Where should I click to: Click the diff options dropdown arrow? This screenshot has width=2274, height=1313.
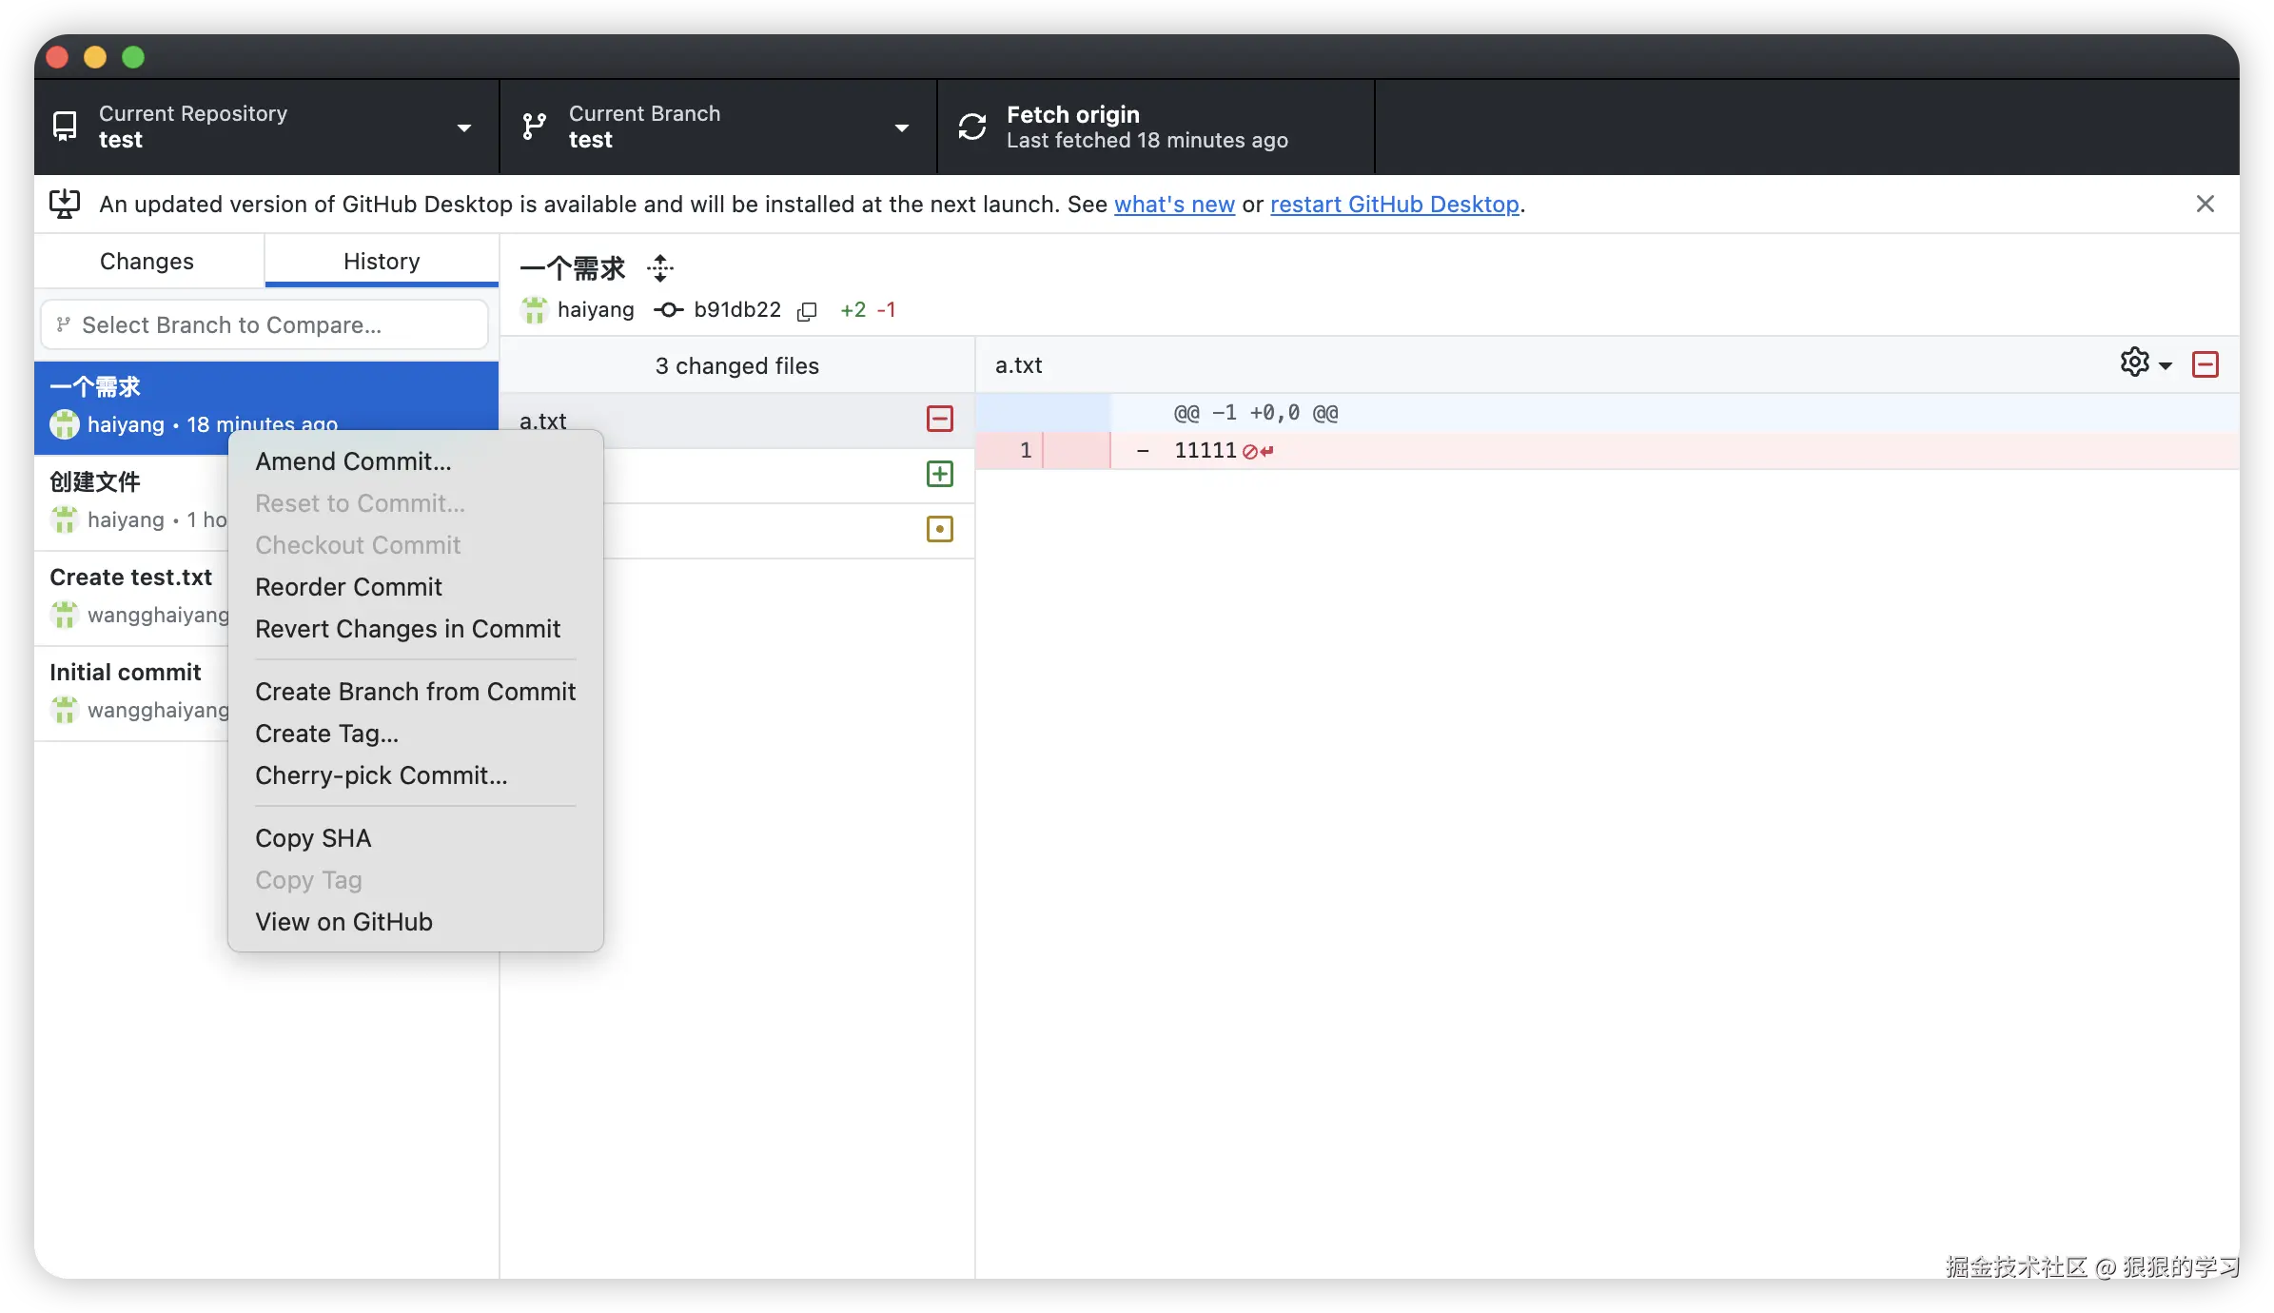pos(2166,365)
